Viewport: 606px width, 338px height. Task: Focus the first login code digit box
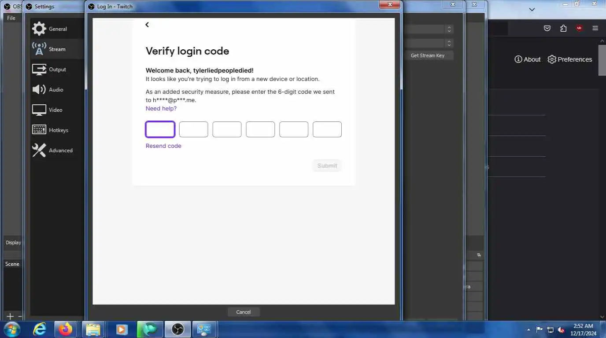click(x=160, y=129)
